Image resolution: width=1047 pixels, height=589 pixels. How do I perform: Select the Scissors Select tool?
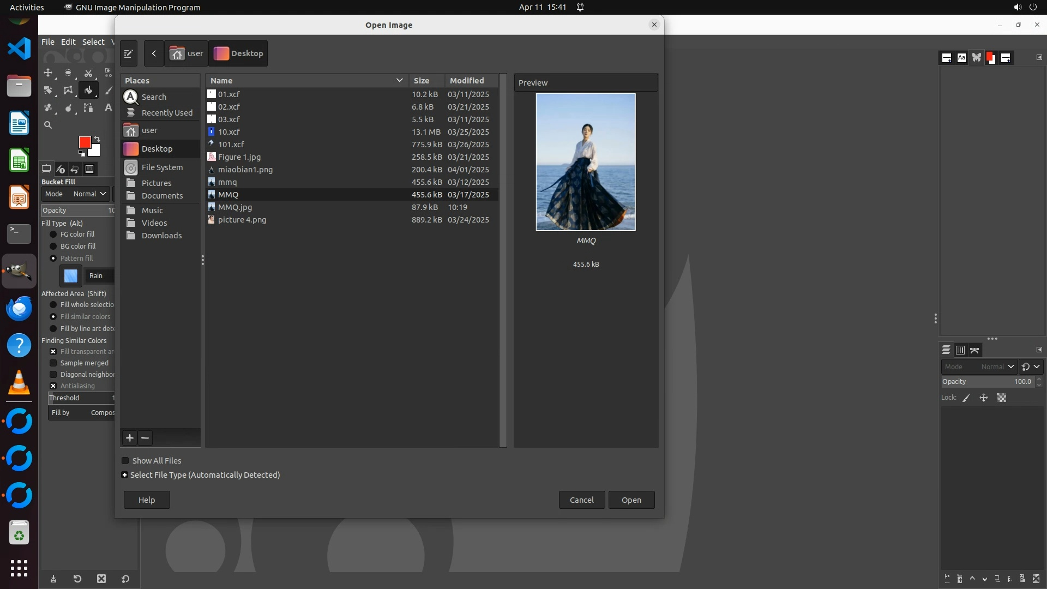(88, 73)
